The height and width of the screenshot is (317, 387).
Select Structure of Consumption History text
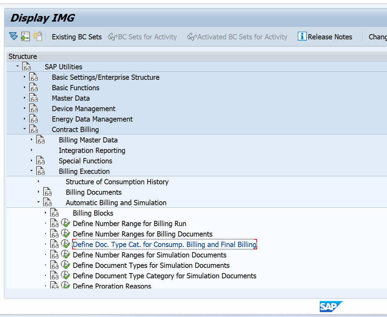tap(117, 182)
